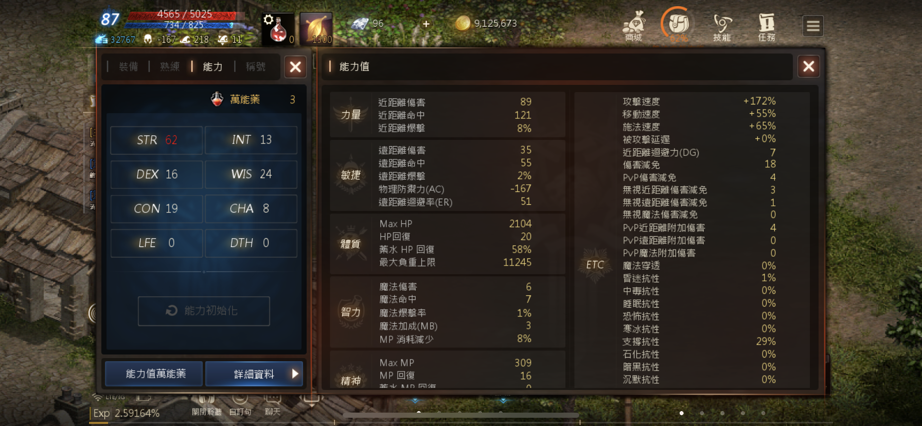Open the hamburger main menu

813,26
